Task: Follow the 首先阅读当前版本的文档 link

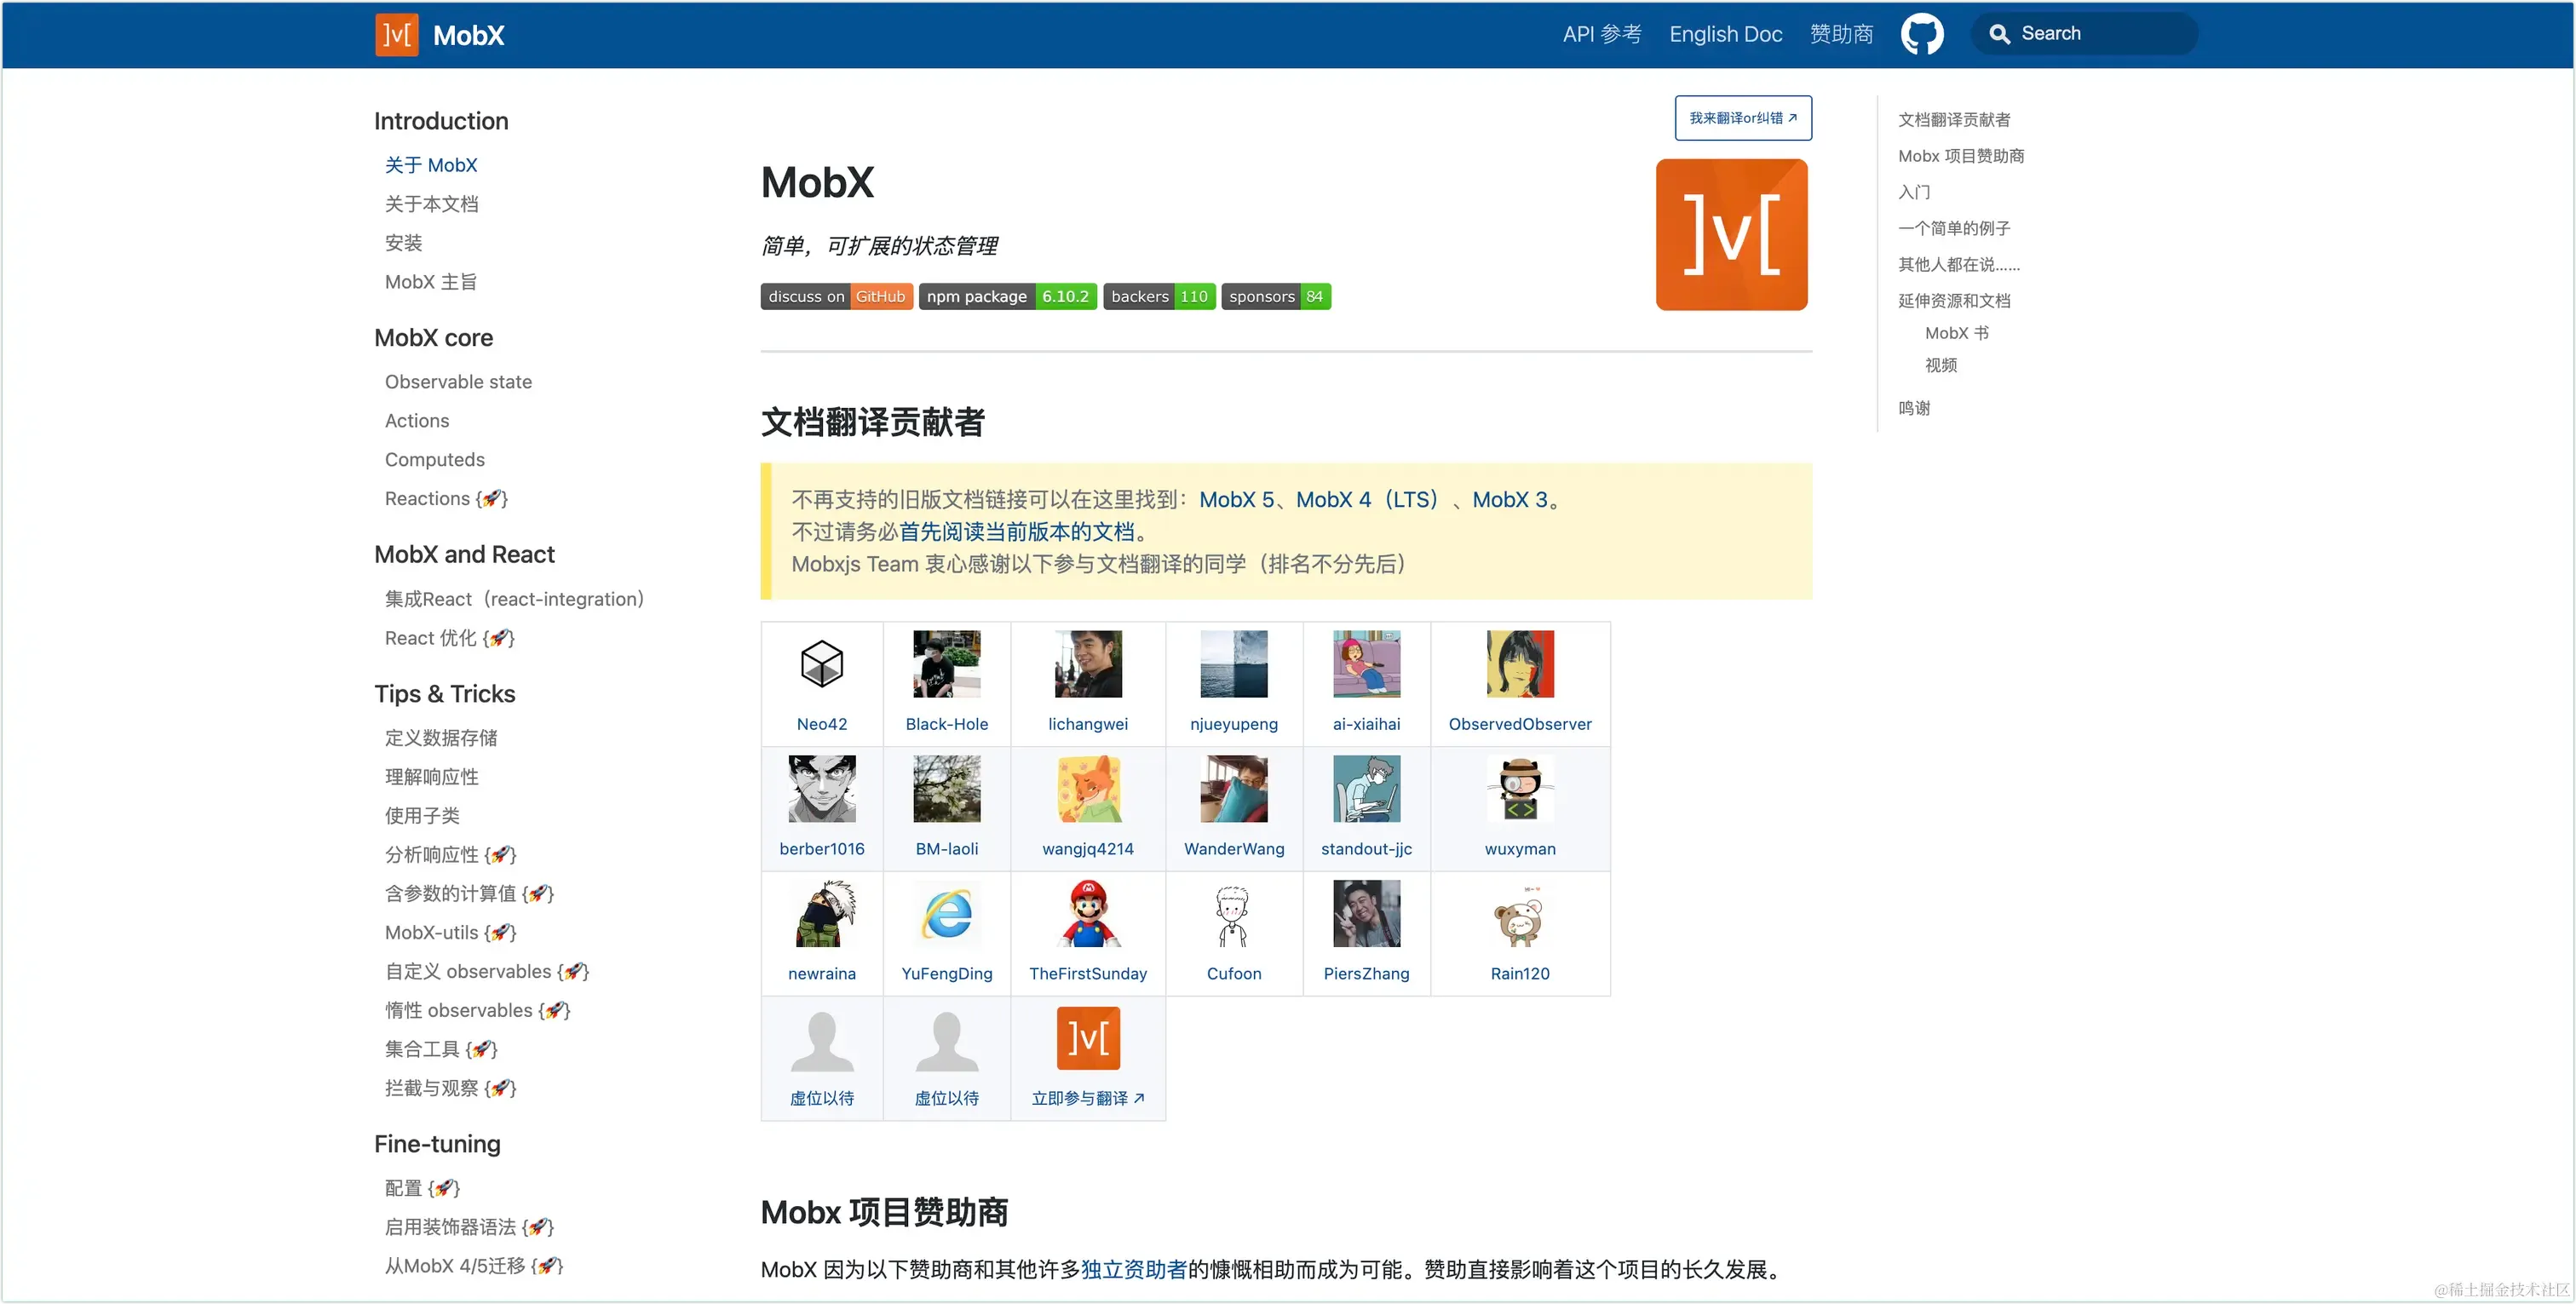Action: coord(1016,531)
